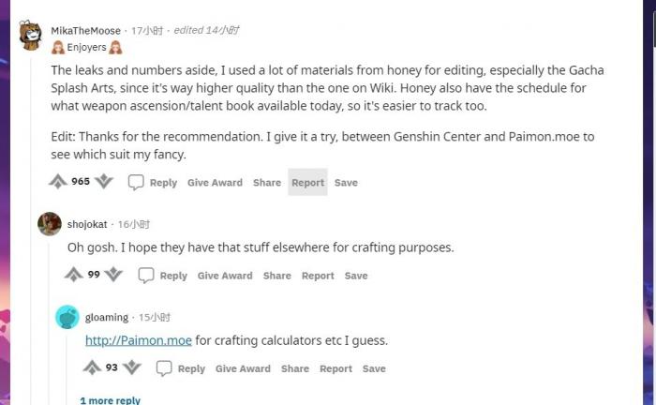The image size is (656, 405).
Task: Click MikaTheMoose's avatar icon
Action: pyautogui.click(x=31, y=37)
